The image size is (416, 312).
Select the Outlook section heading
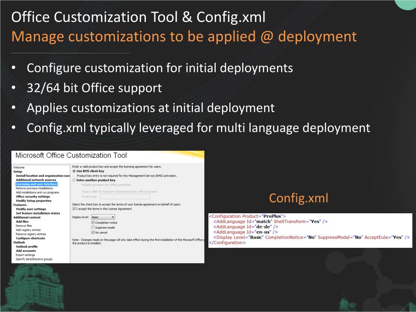(19, 242)
